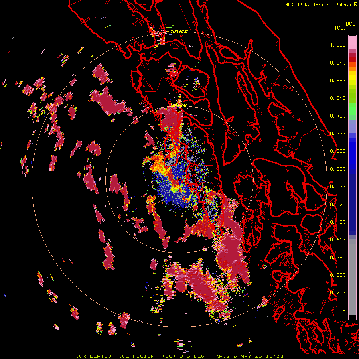Click the 50 NMI range ring label
Image resolution: width=359 pixels, height=359 pixels.
[x=179, y=106]
